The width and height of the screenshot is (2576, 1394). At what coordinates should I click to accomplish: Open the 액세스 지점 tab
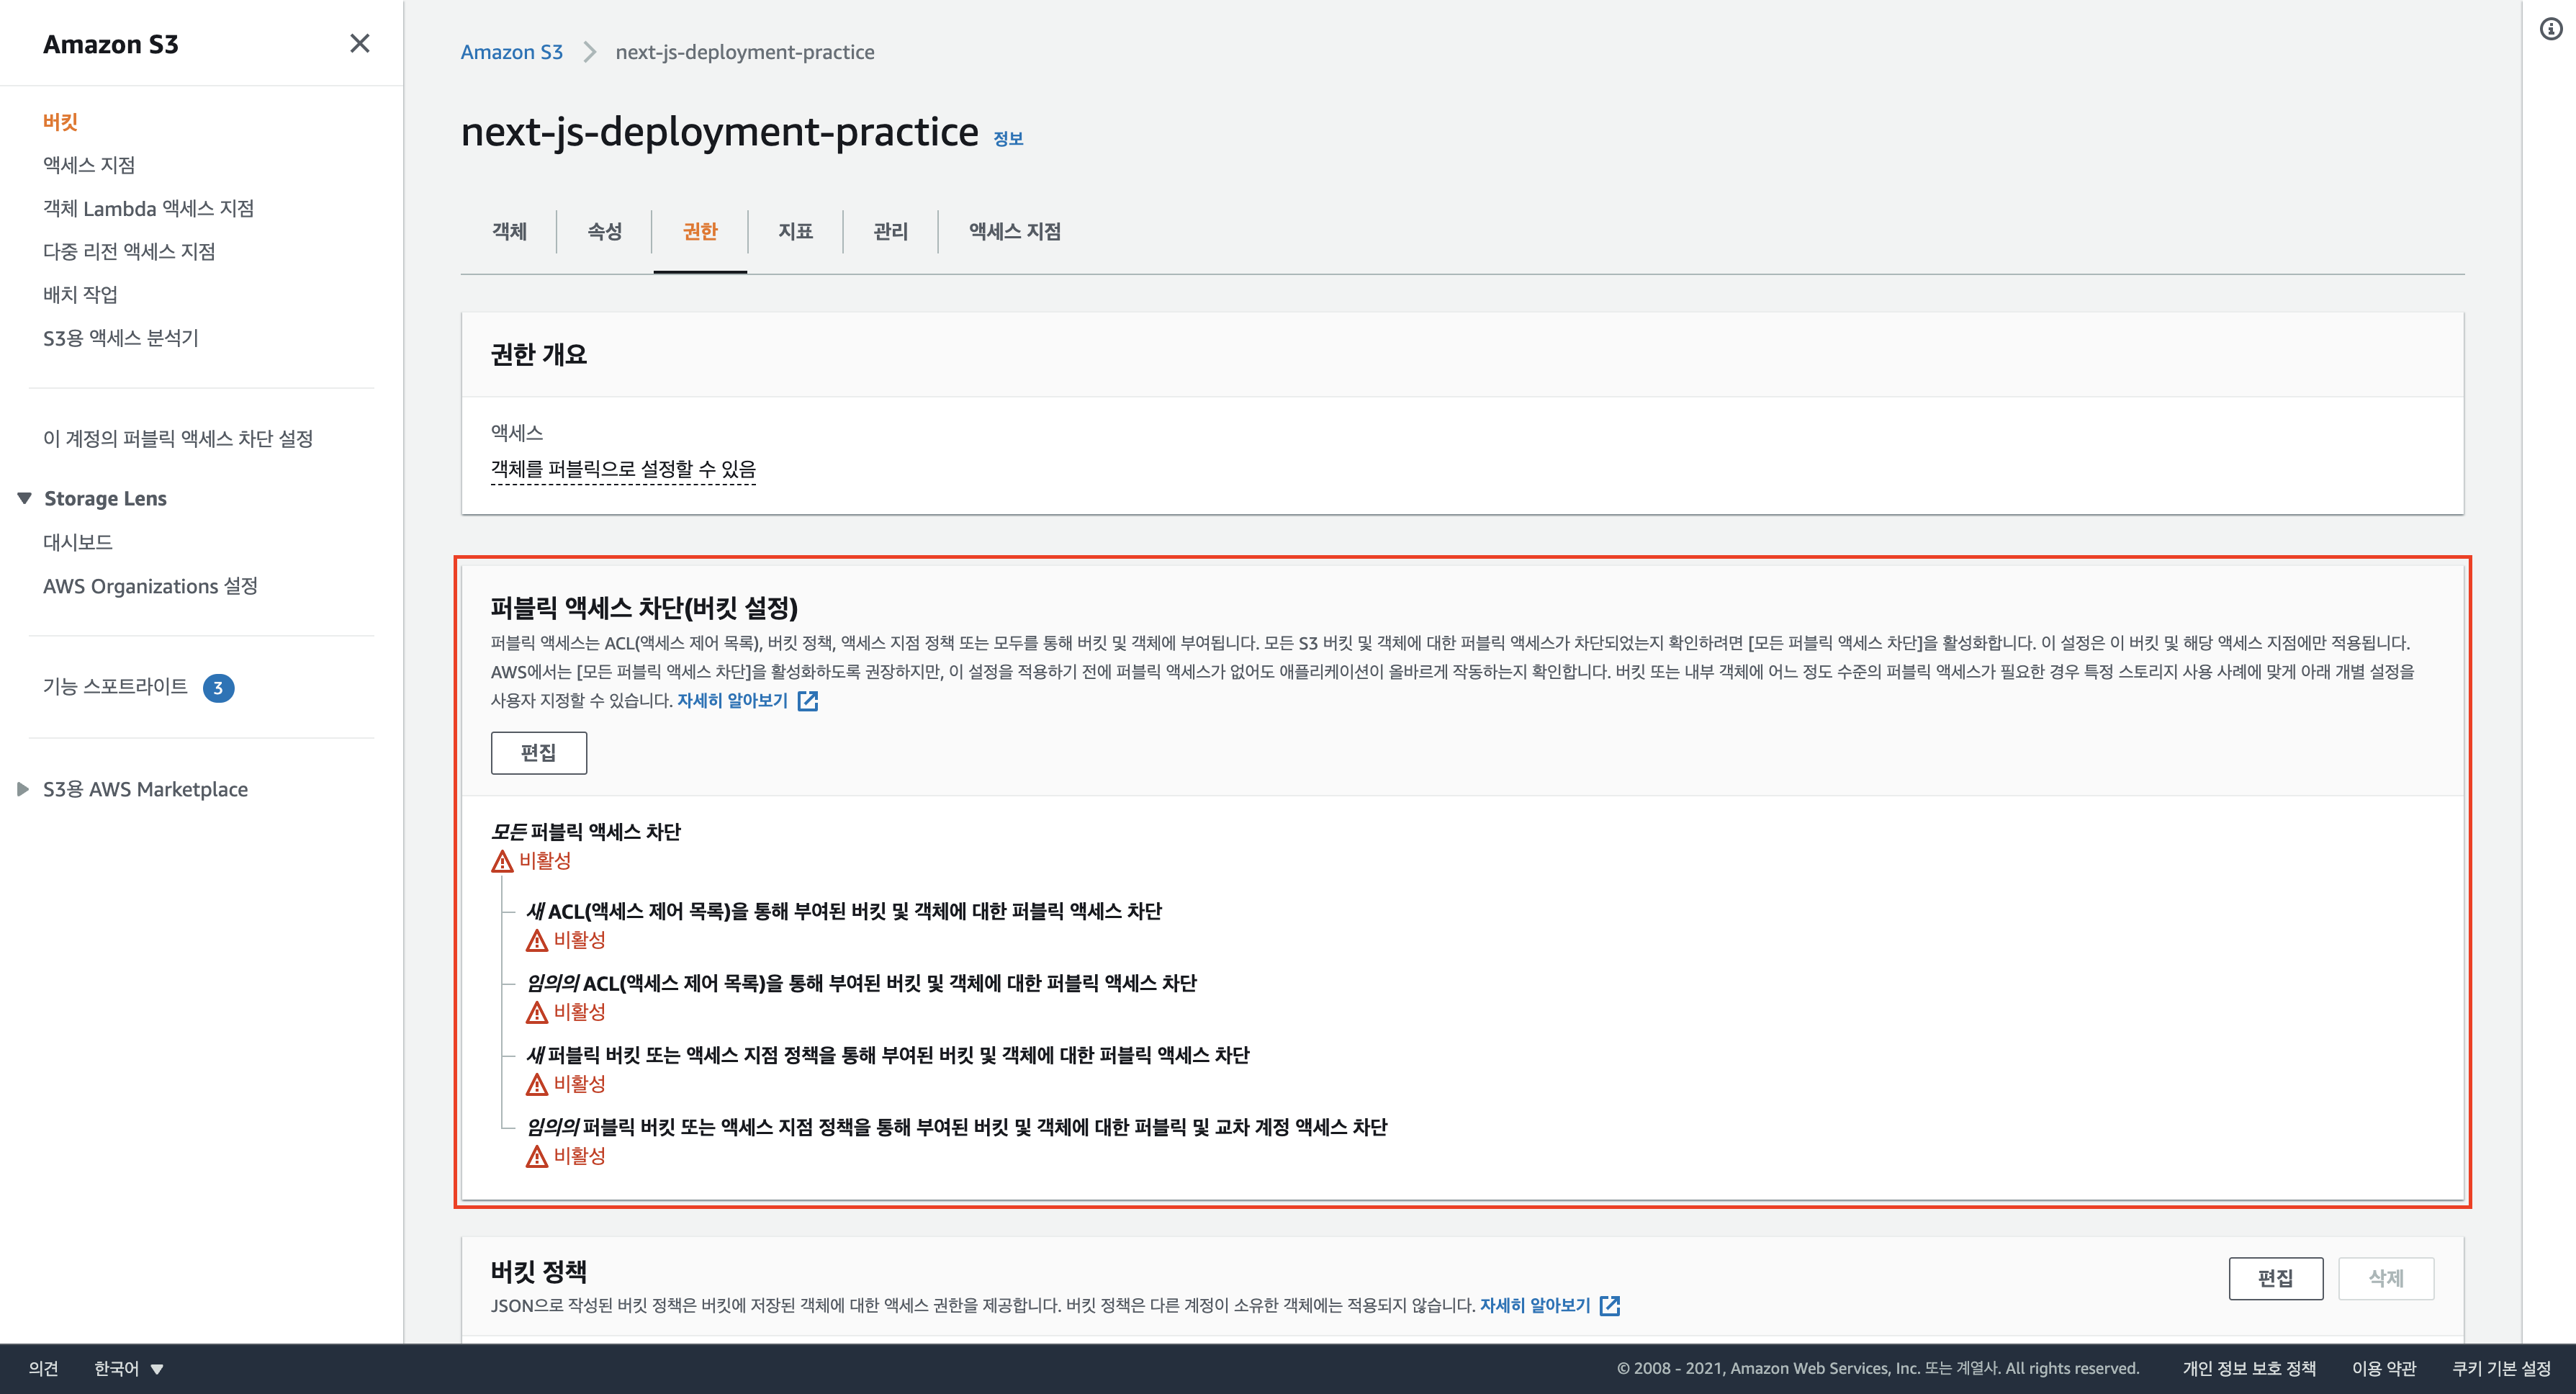click(x=1014, y=232)
